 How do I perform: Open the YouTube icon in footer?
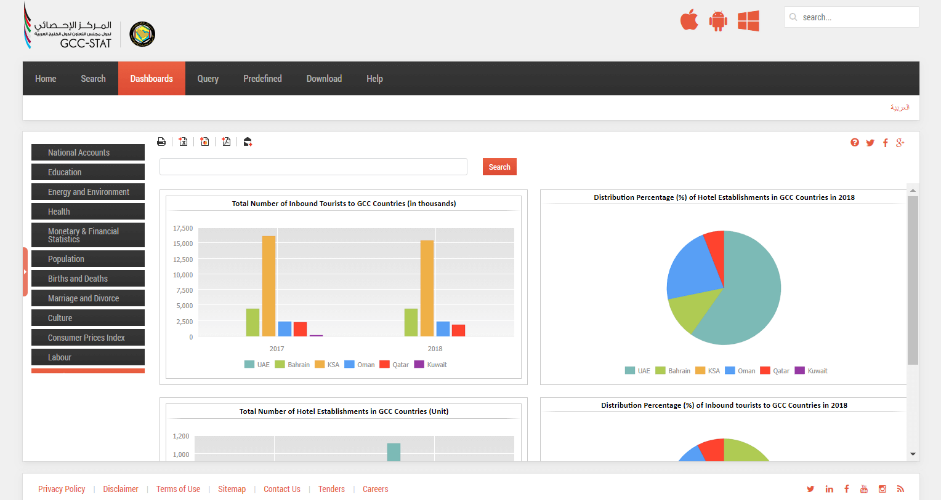coord(864,489)
